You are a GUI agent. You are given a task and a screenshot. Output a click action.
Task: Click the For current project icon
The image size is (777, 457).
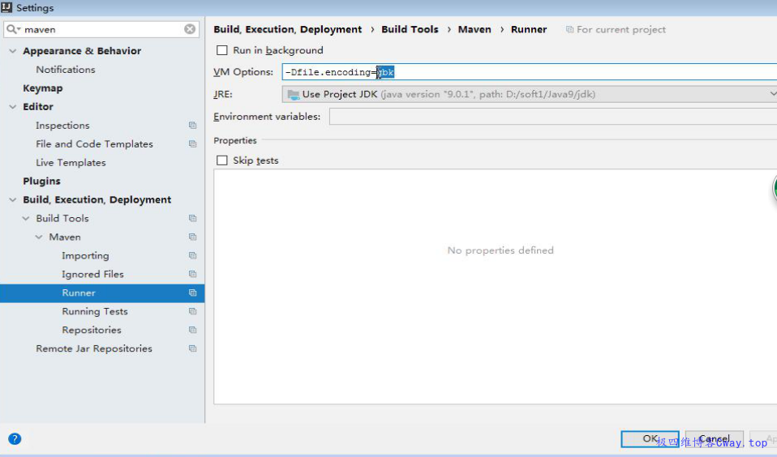pos(570,30)
